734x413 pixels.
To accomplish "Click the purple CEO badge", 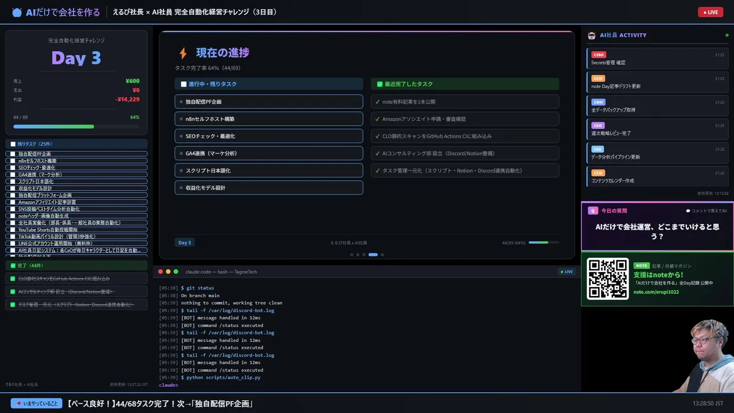I will click(598, 125).
